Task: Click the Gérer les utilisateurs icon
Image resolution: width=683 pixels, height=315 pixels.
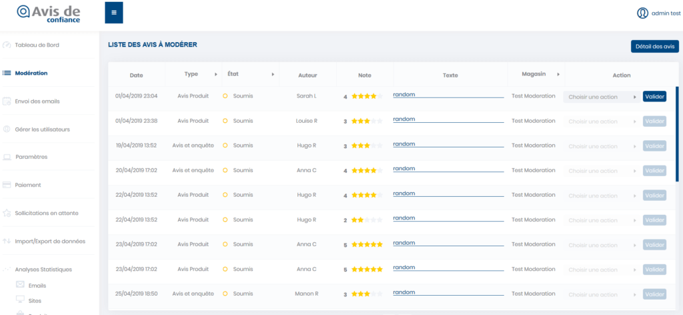Action: tap(7, 129)
